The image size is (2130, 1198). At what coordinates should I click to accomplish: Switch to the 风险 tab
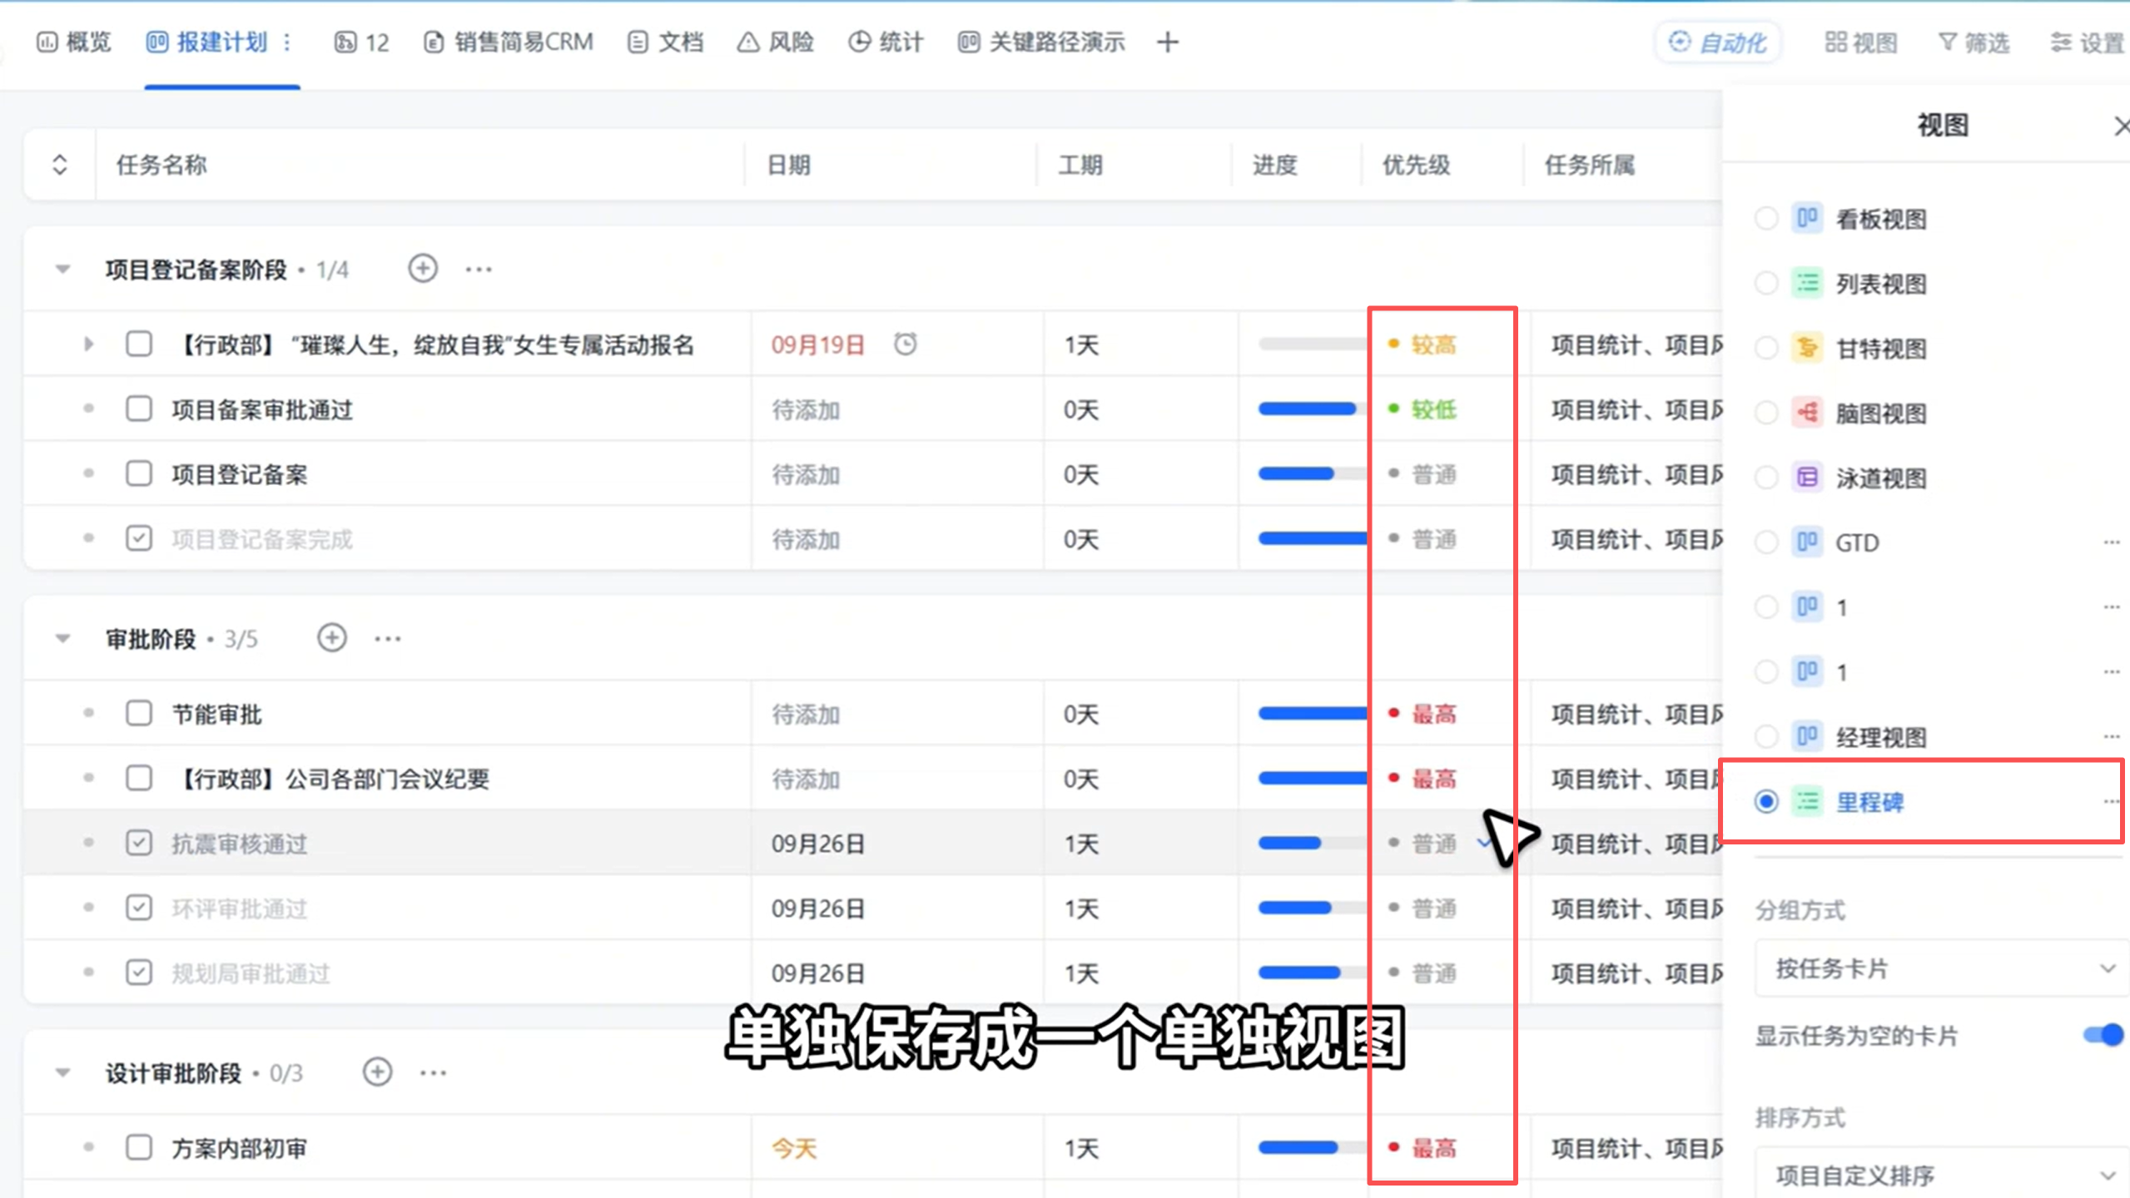tap(775, 42)
